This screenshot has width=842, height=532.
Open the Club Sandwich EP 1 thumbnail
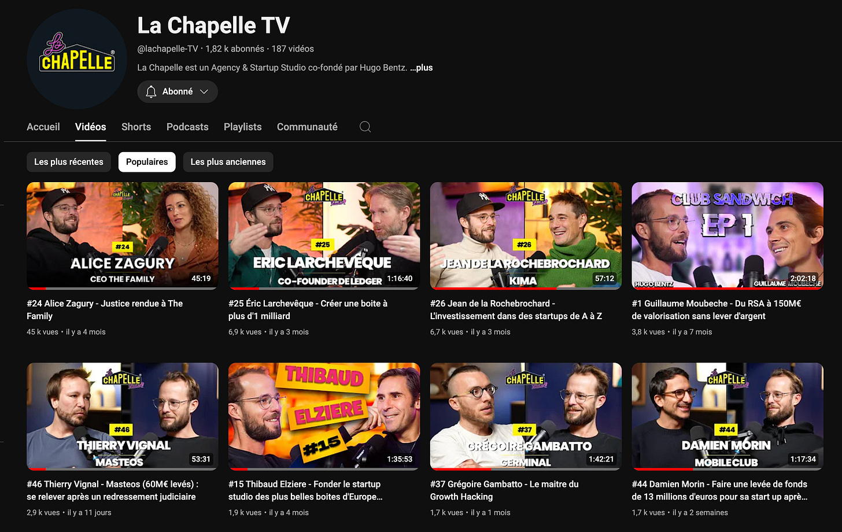coord(727,236)
